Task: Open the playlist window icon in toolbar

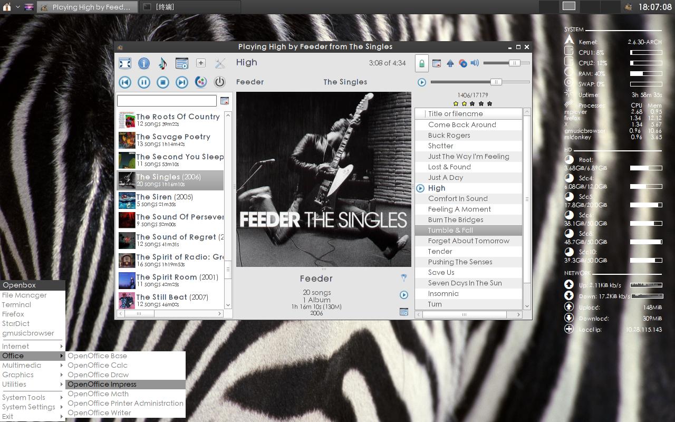Action: coord(181,63)
